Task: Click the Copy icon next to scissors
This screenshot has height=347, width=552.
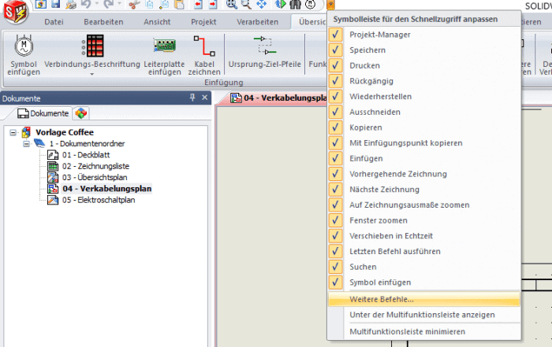Action: [x=149, y=4]
